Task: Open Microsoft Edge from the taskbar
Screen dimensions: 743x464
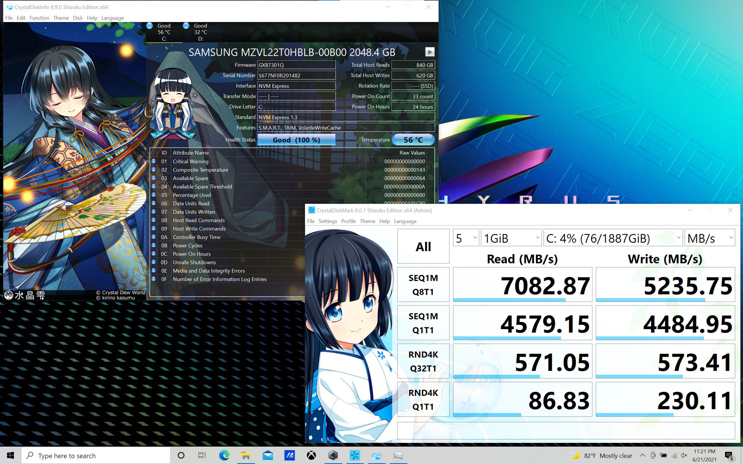Action: [224, 455]
